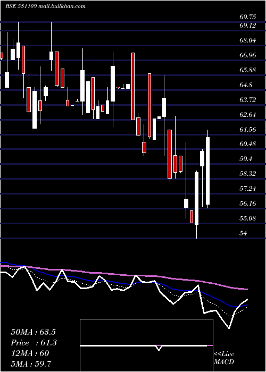This screenshot has height=372, width=266.
Task: Click the 55.08 price axis label
Action: 248,218
